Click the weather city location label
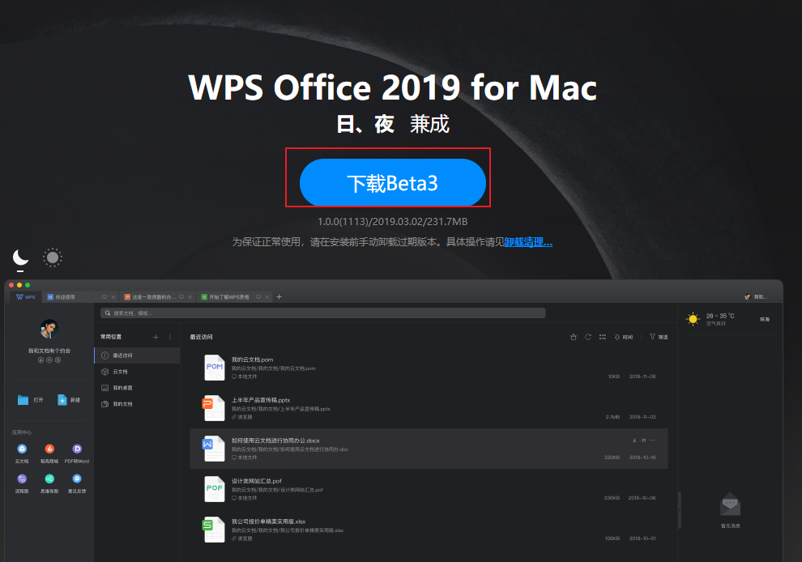The image size is (802, 562). click(765, 319)
